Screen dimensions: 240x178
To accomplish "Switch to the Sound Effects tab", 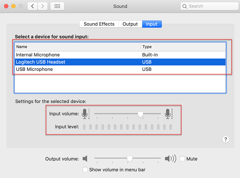I will point(99,24).
